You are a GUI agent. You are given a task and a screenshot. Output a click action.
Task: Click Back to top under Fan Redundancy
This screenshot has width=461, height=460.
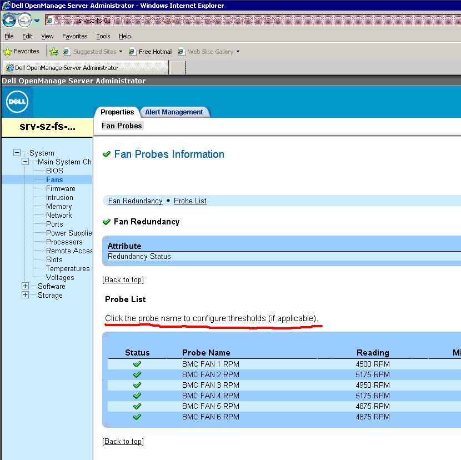123,279
